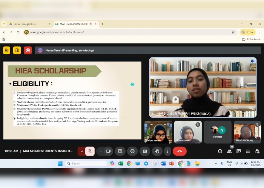Click the share screen present button
The width and height of the screenshot is (264, 188).
(120, 151)
